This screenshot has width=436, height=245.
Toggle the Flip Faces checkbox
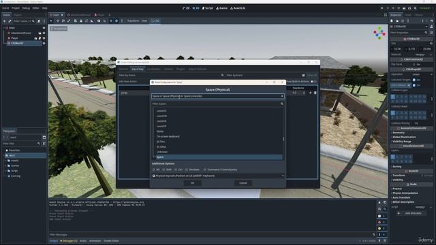click(414, 65)
